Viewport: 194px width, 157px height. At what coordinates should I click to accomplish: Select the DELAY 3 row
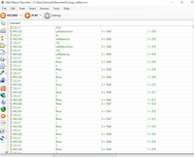(101, 96)
